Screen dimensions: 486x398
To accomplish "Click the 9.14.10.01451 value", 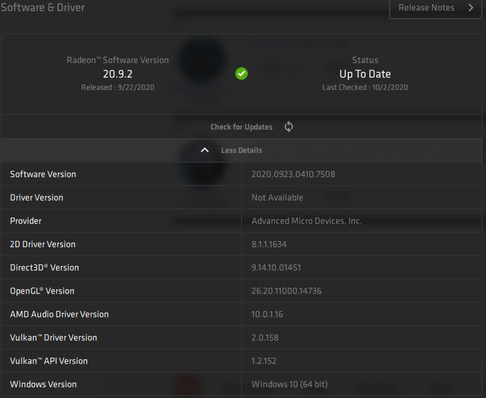I will pyautogui.click(x=276, y=267).
